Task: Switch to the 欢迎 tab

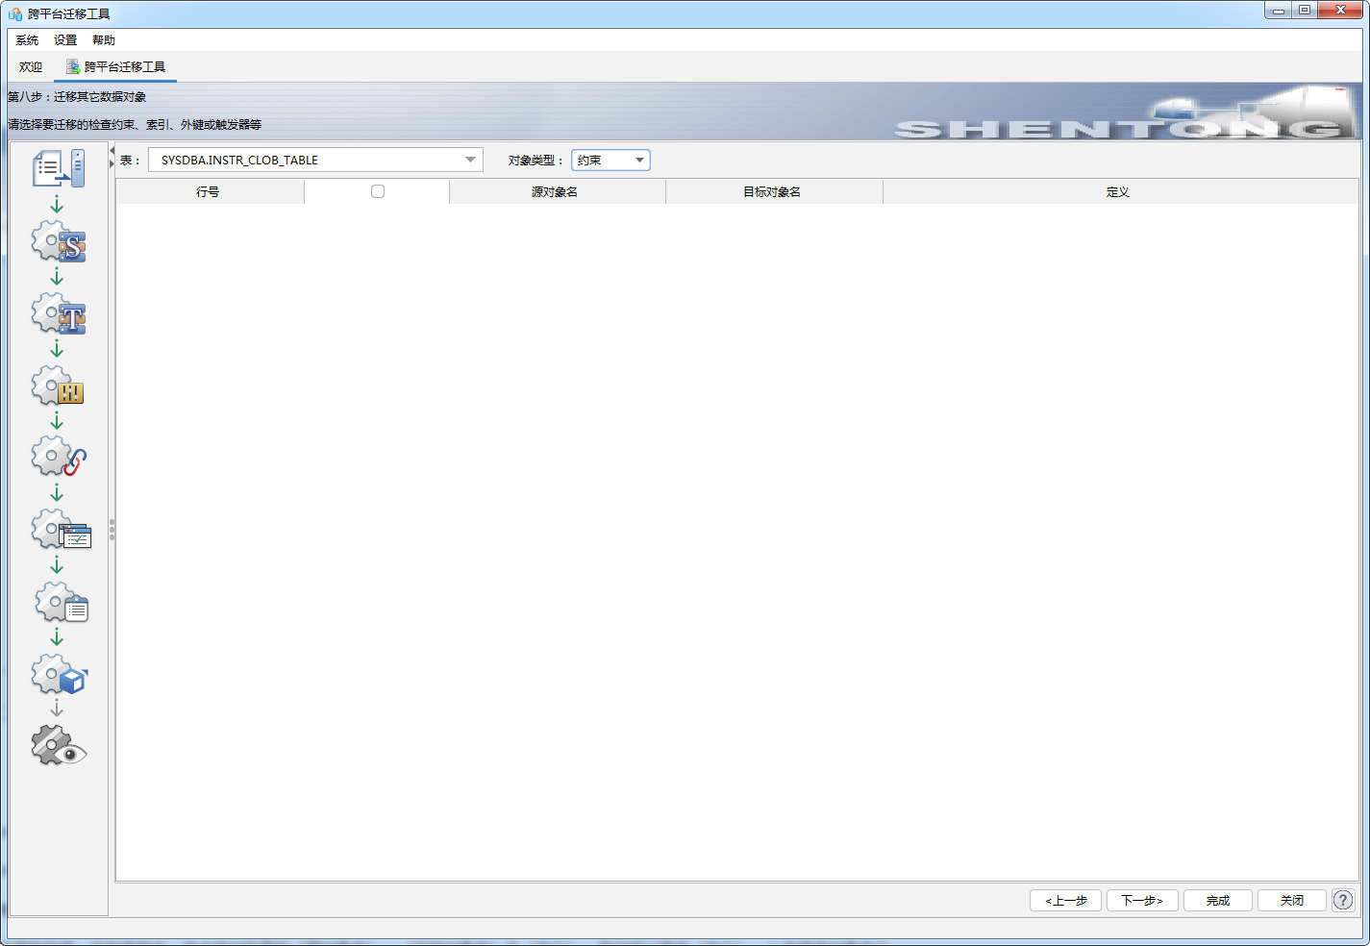Action: pos(31,67)
